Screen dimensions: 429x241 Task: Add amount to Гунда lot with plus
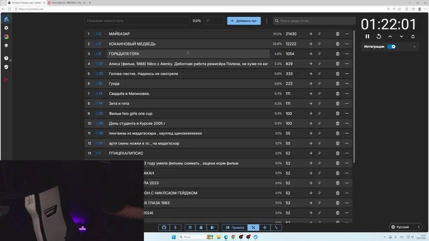point(311,84)
